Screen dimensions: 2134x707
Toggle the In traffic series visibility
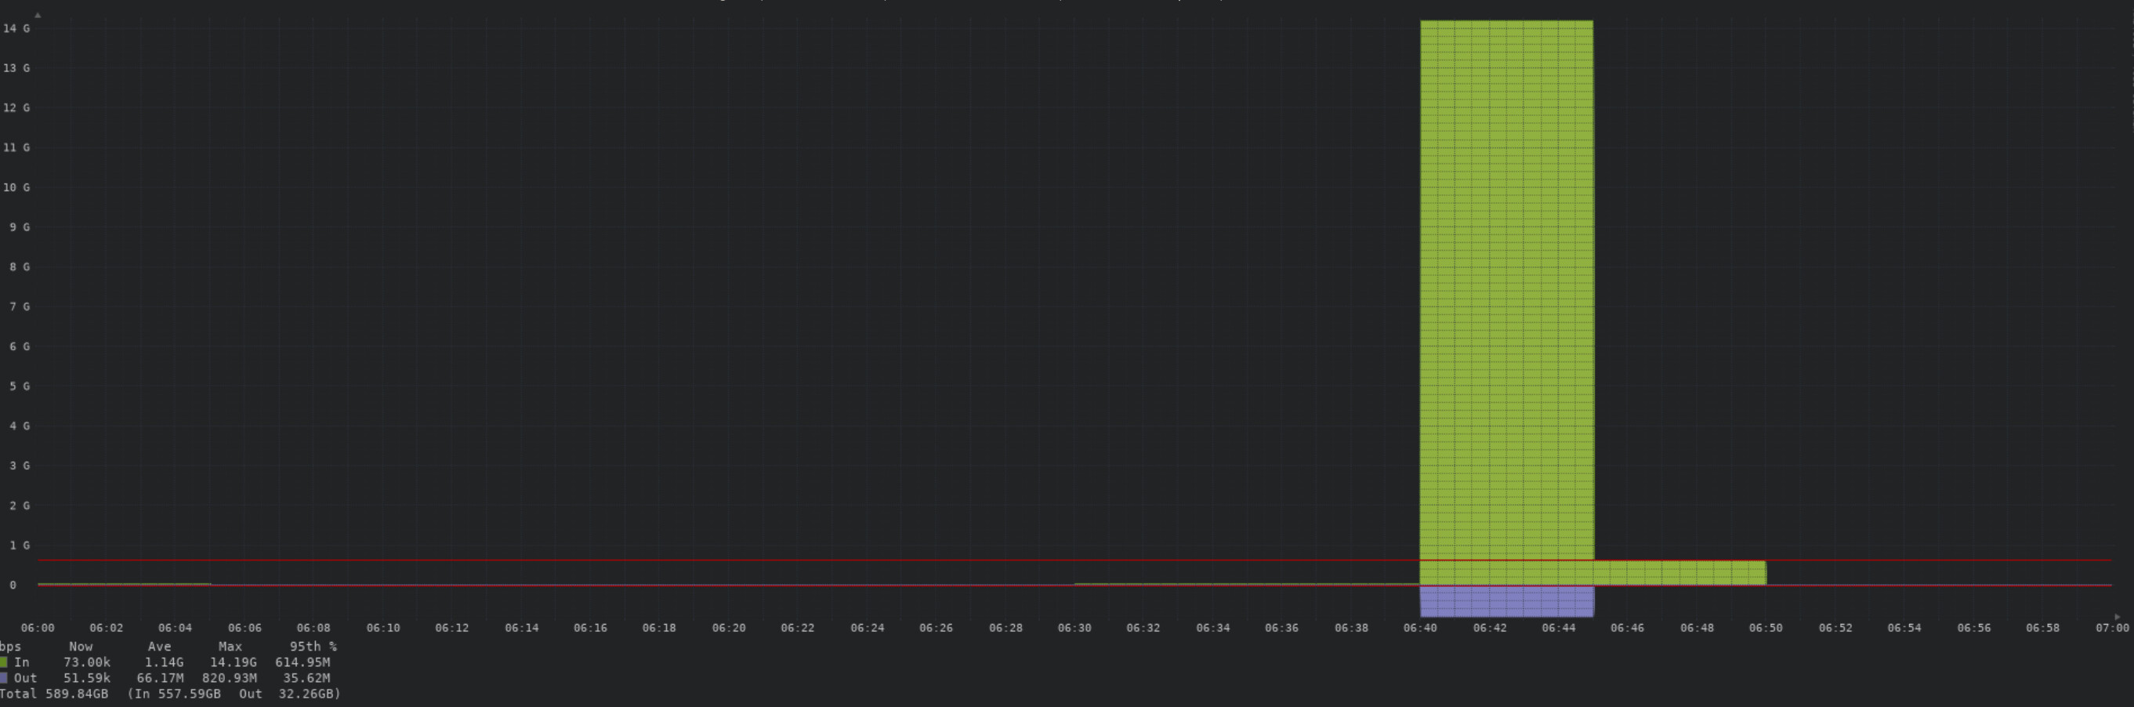pyautogui.click(x=23, y=662)
